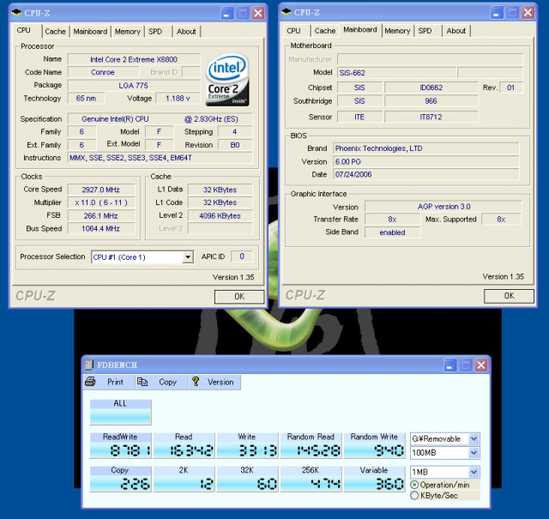Click the Core Speed value 2927.0 MHz

tap(101, 190)
